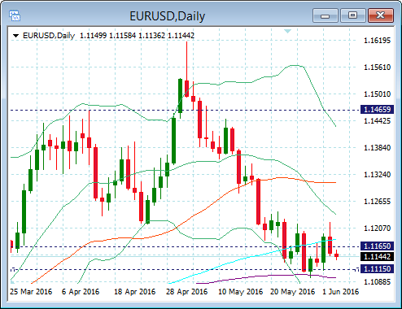
Task: Click the 1.14425 price scale value
Action: (x=377, y=120)
